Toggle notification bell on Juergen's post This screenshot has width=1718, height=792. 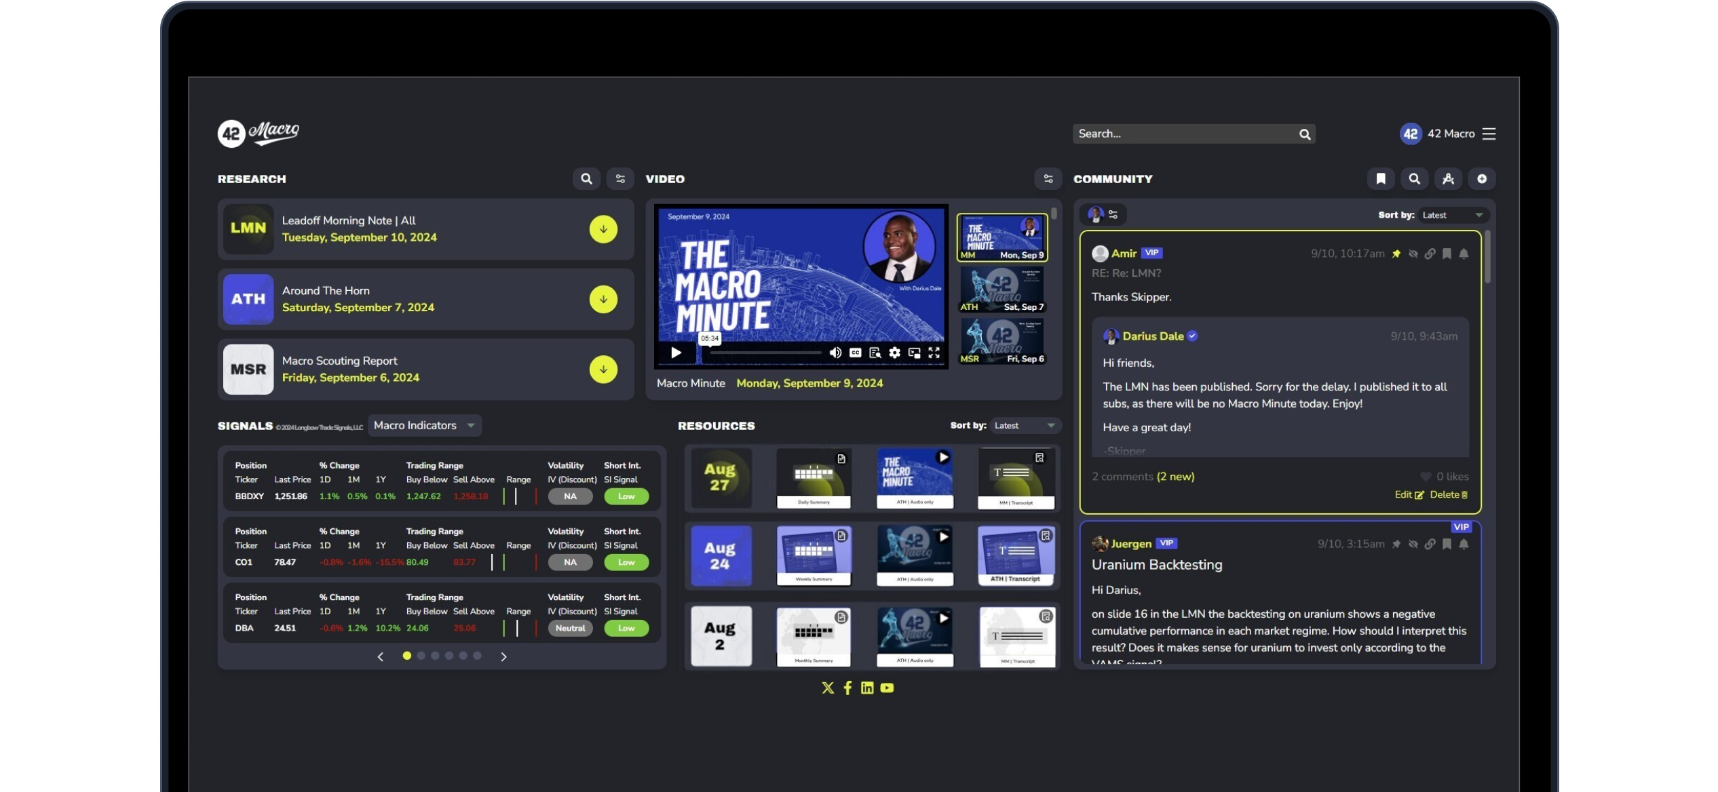pos(1464,544)
